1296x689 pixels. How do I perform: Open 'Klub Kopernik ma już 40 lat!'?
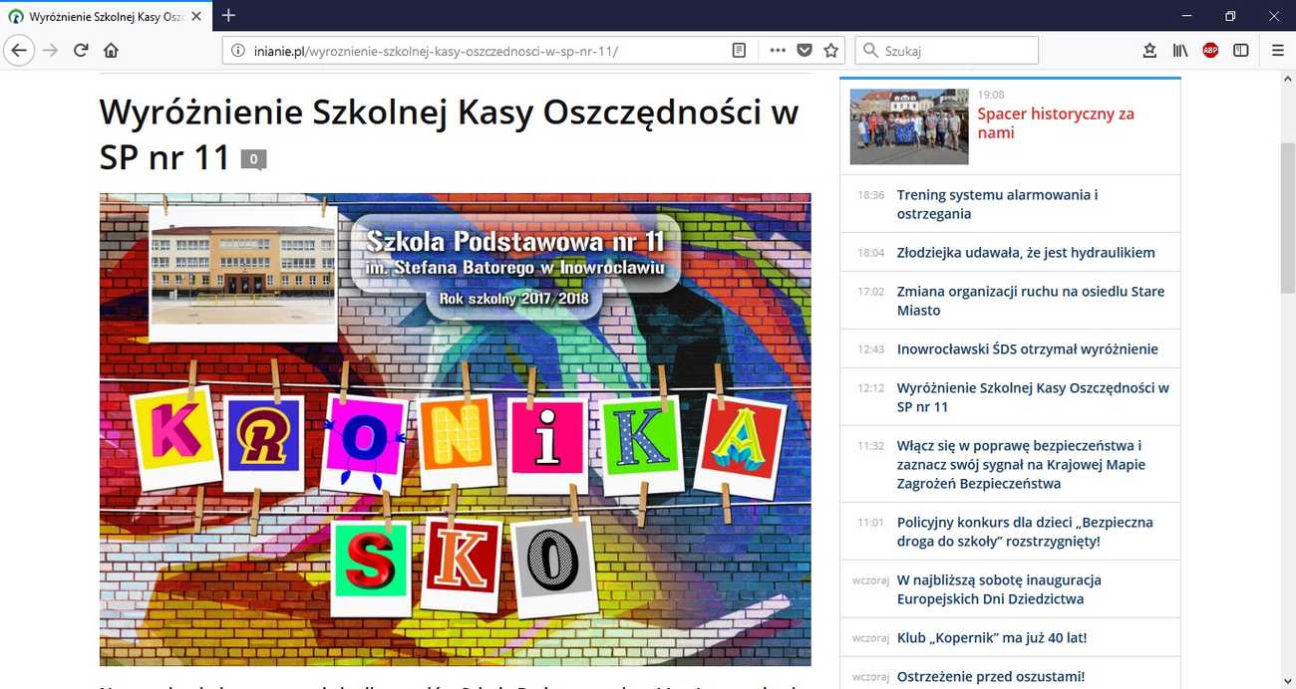[x=992, y=637]
